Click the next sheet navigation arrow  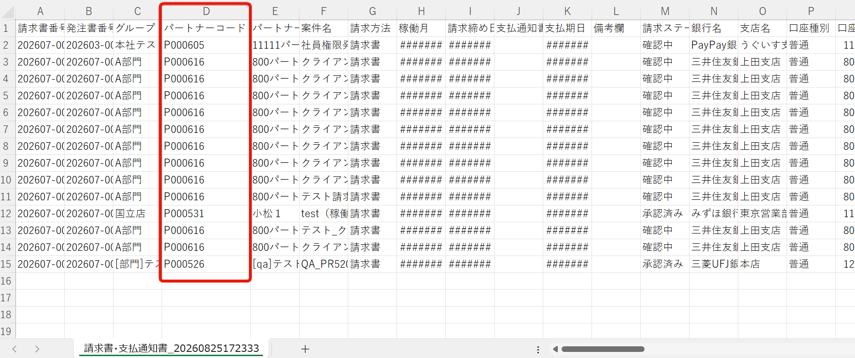tap(37, 349)
